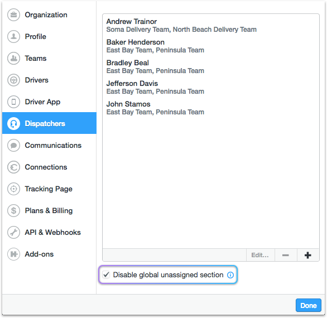Click the API & Webhooks wrench icon
Screen dimensions: 327x318
click(13, 232)
